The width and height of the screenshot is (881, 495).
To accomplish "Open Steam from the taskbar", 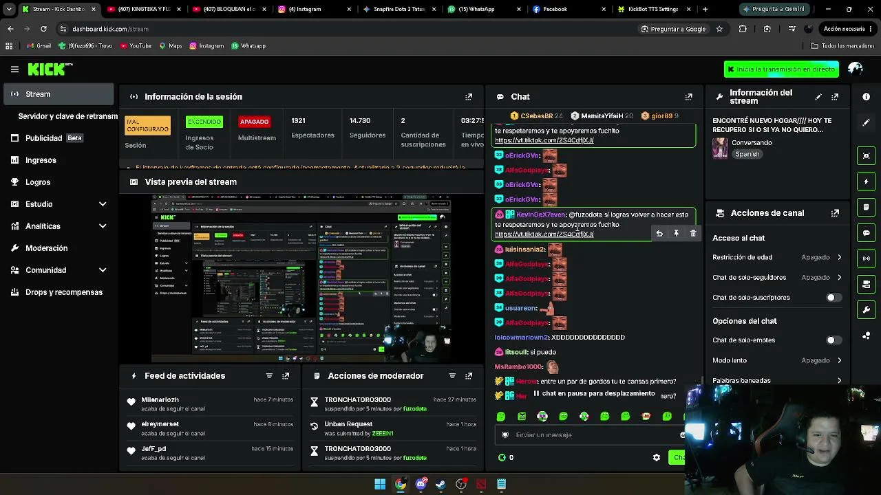I will pos(440,484).
